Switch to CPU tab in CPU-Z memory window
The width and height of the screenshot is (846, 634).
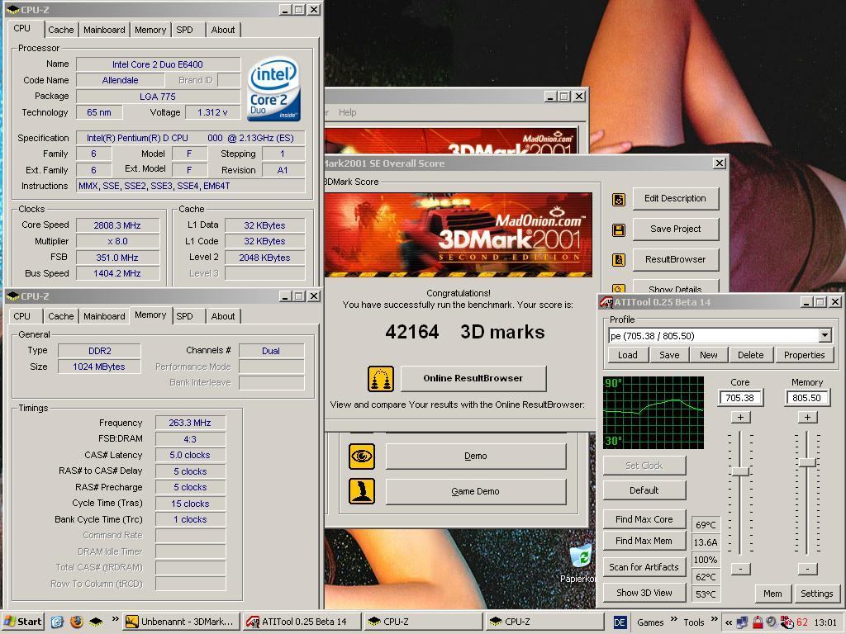(x=22, y=316)
